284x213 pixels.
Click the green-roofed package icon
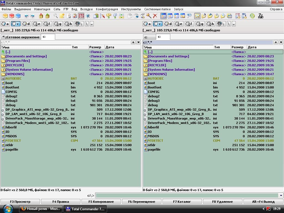coord(47,16)
